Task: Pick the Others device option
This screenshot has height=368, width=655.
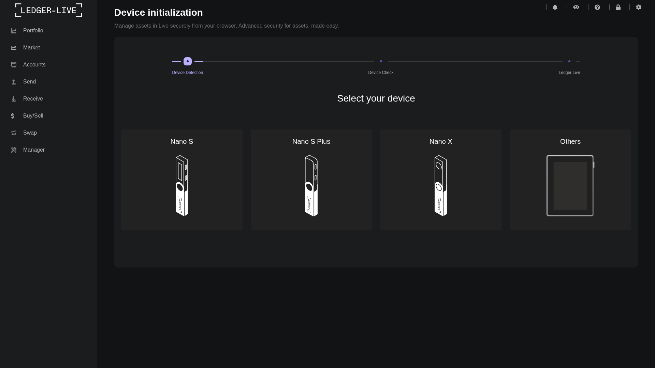Action: click(570, 180)
